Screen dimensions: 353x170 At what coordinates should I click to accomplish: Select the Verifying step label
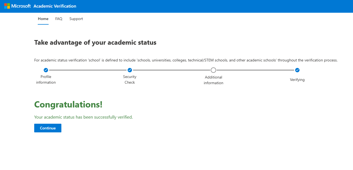[x=297, y=80]
